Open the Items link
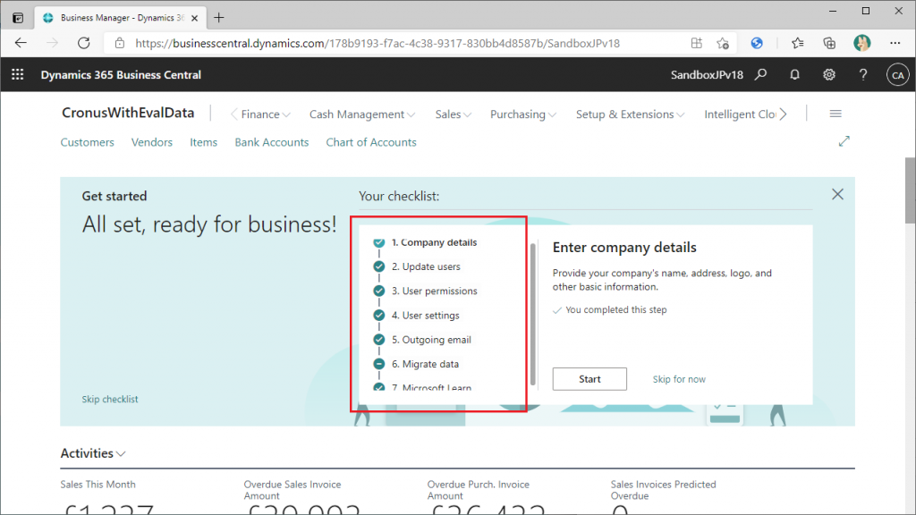The height and width of the screenshot is (515, 916). point(203,142)
